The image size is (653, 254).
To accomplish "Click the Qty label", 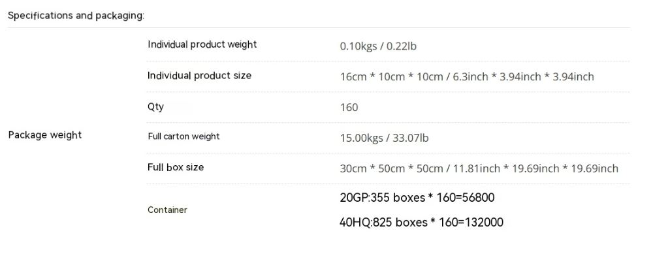I will [156, 106].
